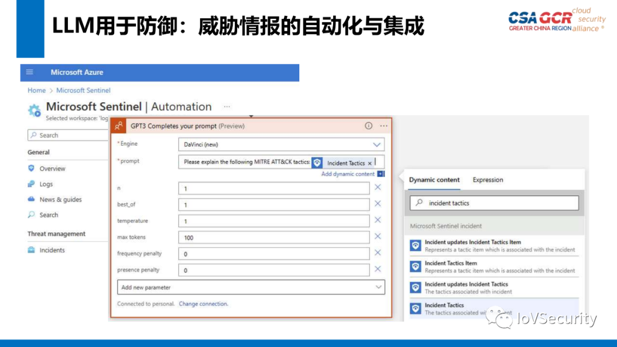Select the Incident Tactics Item entry
The image size is (617, 347).
[x=494, y=267]
